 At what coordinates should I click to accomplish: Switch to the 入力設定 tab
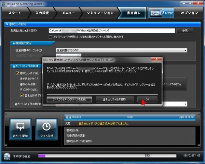coord(42,13)
